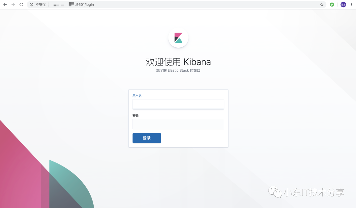
Task: Click the browser forward arrow
Action: pos(13,5)
